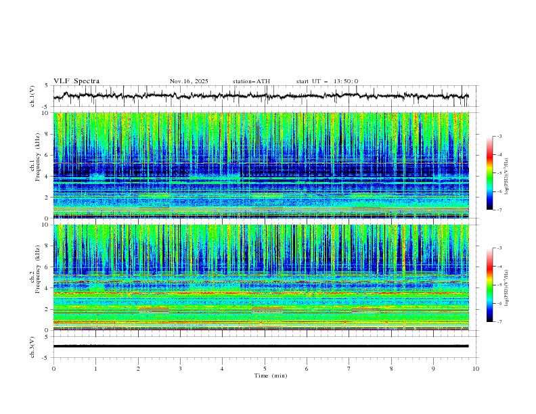This screenshot has width=536, height=414.
Task: Click the log(PSD) label beside ch.1 color bar
Action: click(x=506, y=177)
